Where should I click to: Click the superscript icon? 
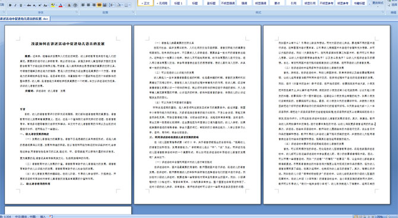(x=40, y=5)
